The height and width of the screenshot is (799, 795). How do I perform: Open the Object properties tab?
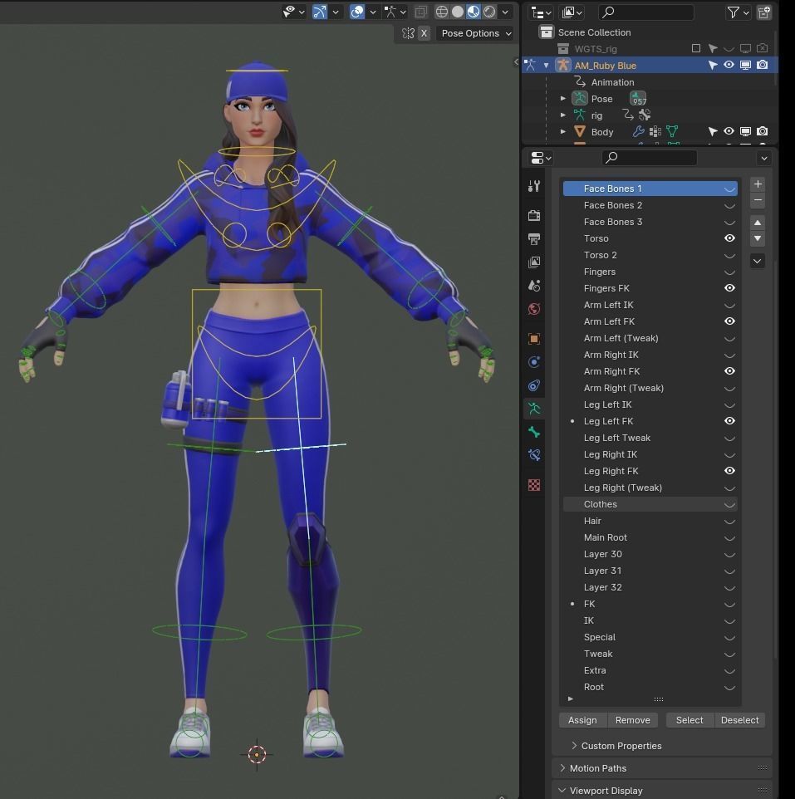534,338
